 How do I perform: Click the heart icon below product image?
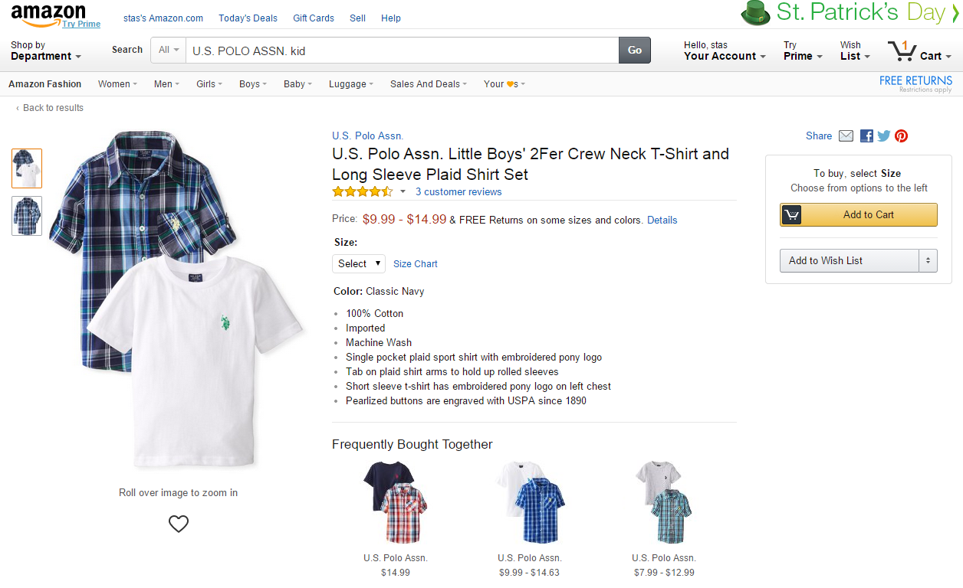[179, 524]
